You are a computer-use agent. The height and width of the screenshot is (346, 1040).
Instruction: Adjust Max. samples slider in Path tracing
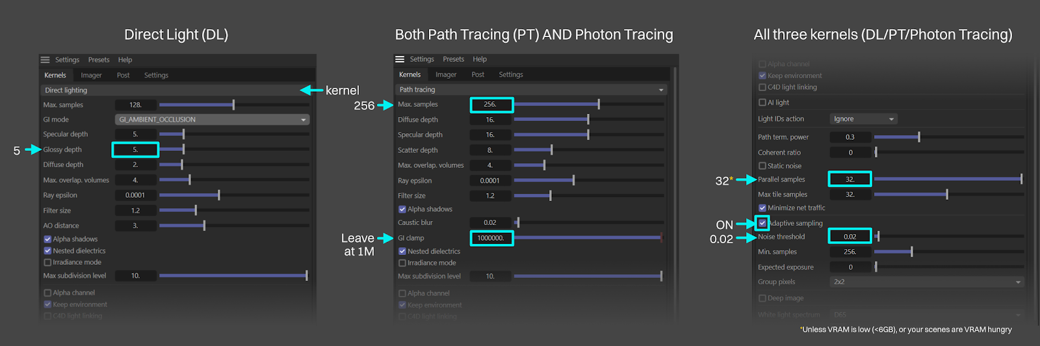(589, 104)
